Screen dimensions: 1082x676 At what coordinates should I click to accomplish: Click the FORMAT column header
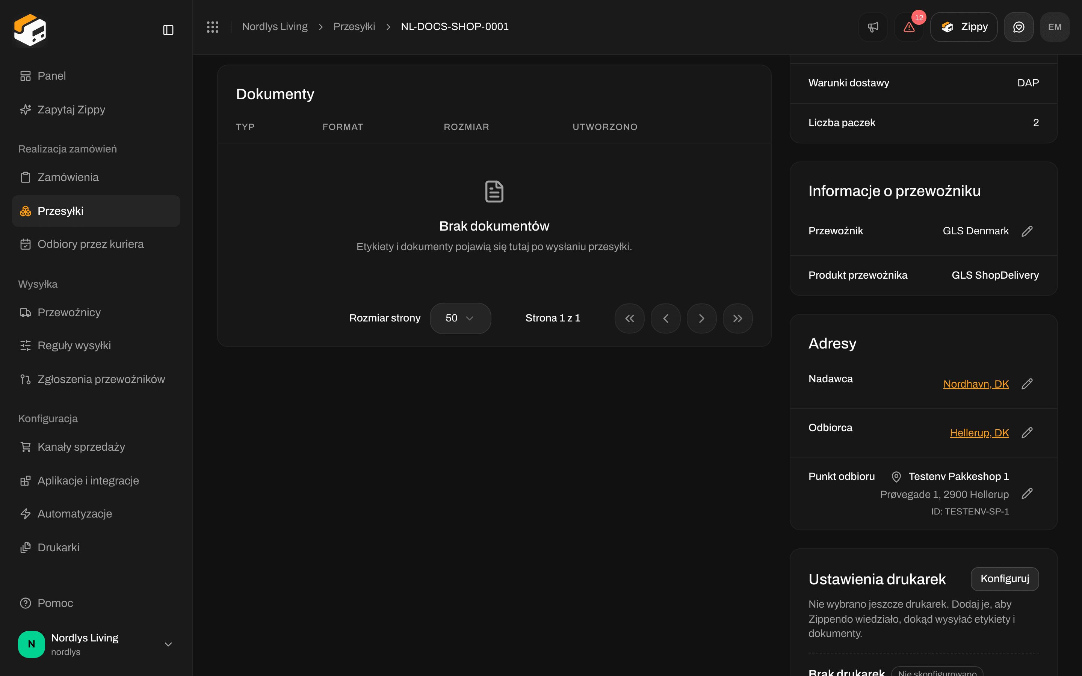[343, 127]
